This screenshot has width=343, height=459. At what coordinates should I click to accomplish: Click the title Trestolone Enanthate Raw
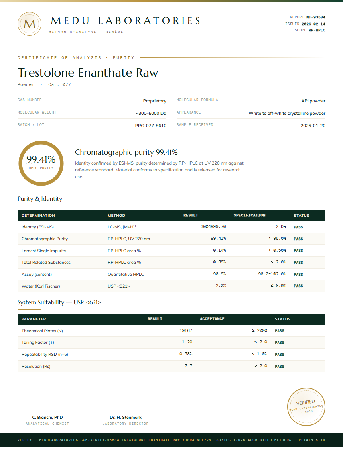tap(88, 73)
